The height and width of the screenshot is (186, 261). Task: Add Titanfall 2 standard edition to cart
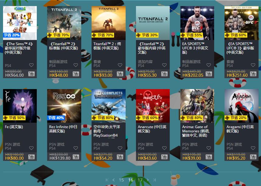76,74
